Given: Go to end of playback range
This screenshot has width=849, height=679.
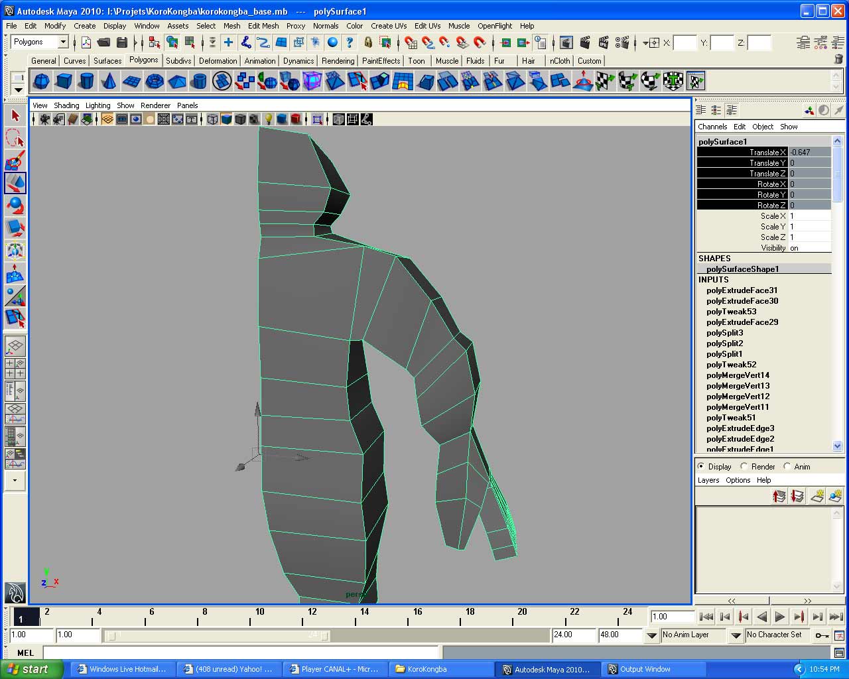Looking at the screenshot, I should coord(836,617).
